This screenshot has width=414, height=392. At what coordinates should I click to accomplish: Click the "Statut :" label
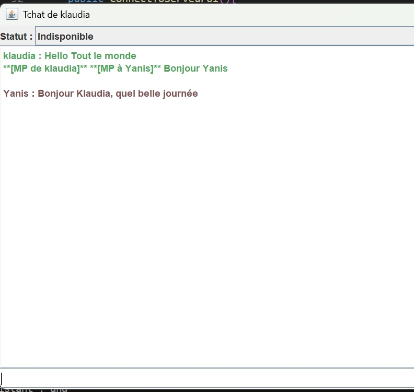click(x=16, y=37)
